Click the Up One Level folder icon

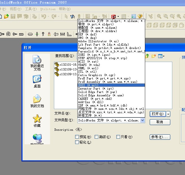pos(147,56)
